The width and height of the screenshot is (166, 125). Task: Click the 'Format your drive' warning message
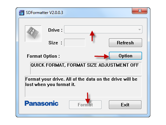pyautogui.click(x=83, y=87)
